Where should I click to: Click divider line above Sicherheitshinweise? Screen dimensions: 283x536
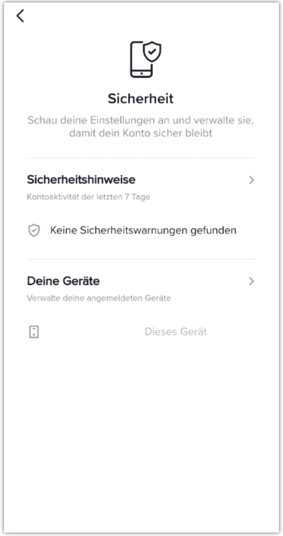(141, 158)
